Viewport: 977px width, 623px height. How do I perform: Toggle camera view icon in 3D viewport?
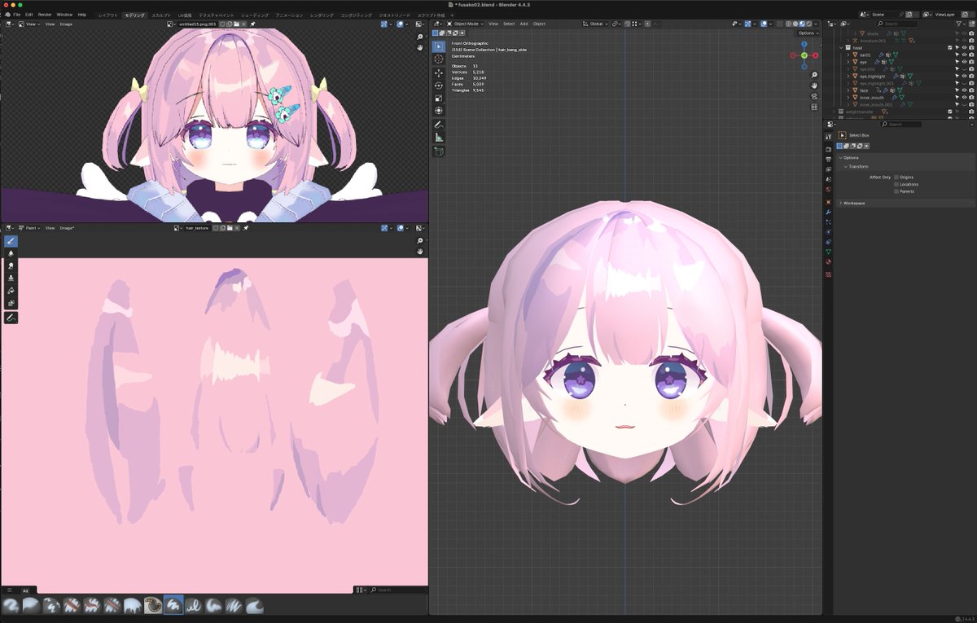pos(814,96)
